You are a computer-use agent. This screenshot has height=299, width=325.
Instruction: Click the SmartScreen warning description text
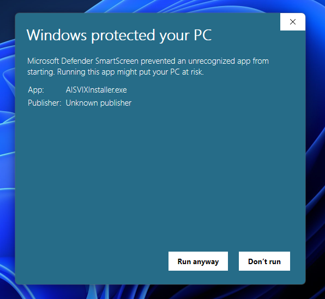(148, 66)
